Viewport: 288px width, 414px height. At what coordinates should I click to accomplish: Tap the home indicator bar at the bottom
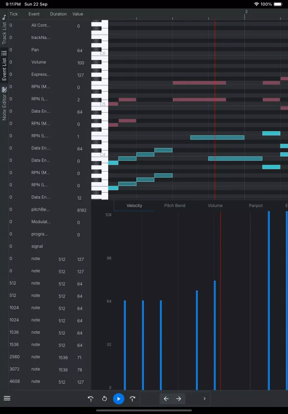144,410
